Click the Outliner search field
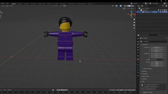Screen dimensions: 168x94 (151, 6)
